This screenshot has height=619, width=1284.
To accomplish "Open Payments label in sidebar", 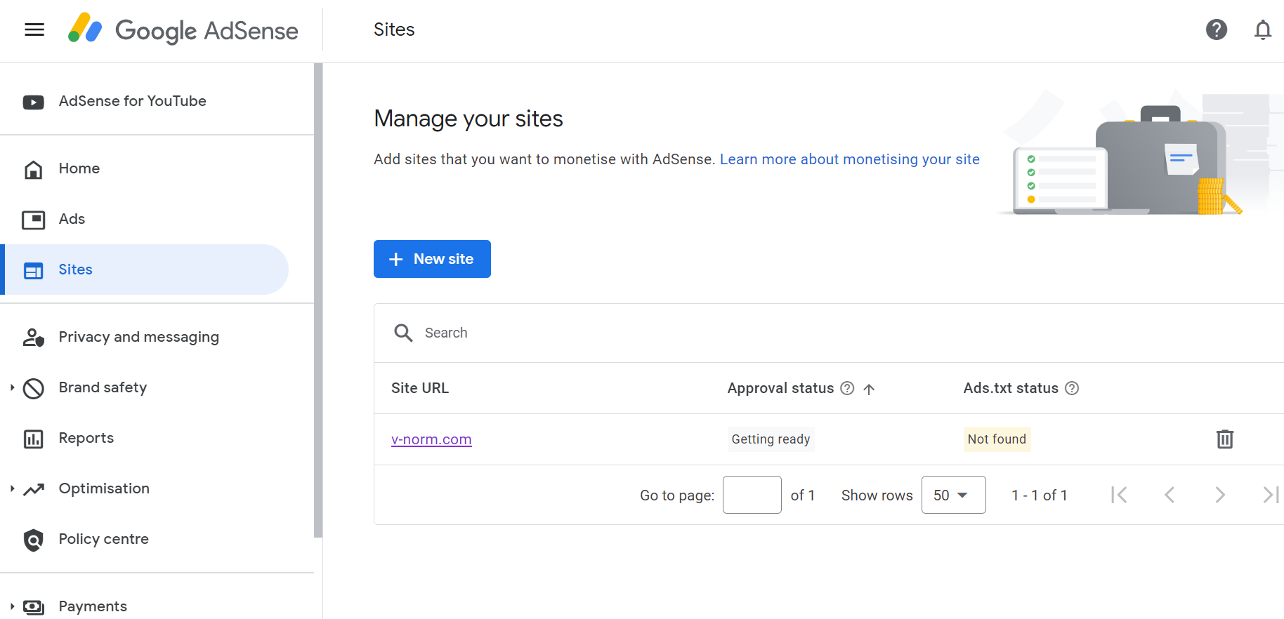I will pyautogui.click(x=93, y=606).
